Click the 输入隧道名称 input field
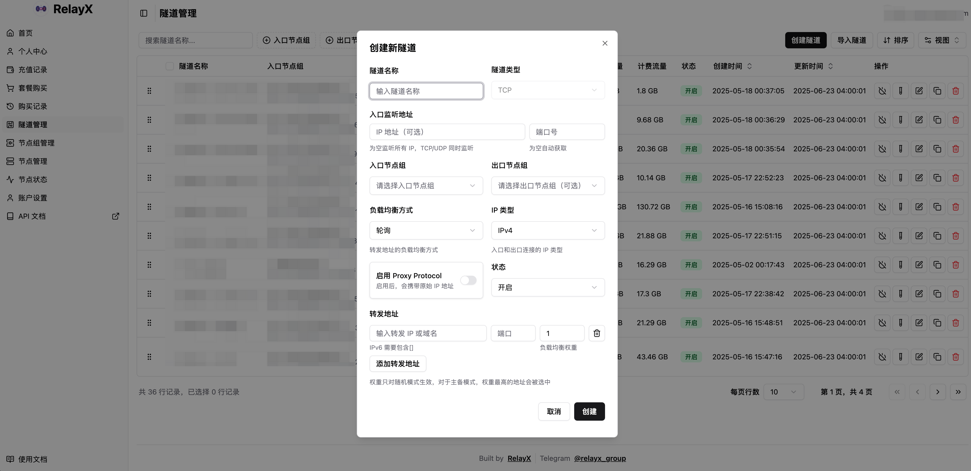This screenshot has height=471, width=971. coord(426,91)
